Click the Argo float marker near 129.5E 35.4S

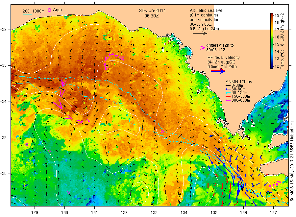pyautogui.click(x=49, y=151)
